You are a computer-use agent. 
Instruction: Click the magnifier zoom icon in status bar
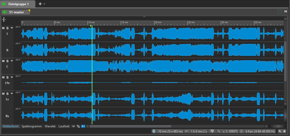click(219, 131)
